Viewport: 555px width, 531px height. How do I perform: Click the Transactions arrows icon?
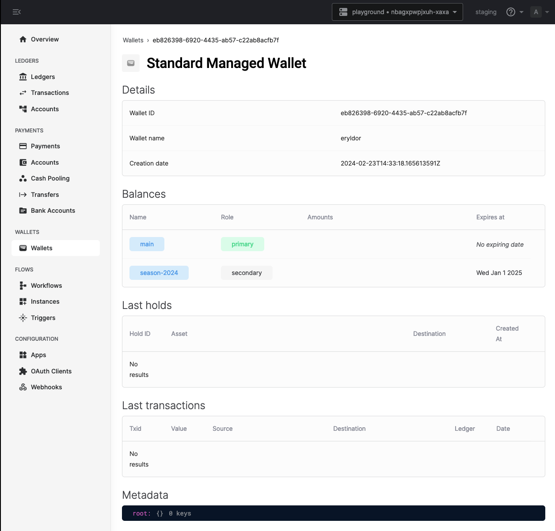point(23,93)
